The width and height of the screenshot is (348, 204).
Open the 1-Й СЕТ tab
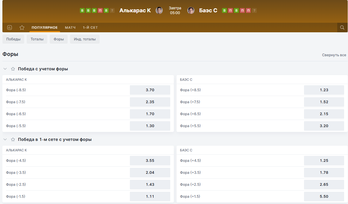(x=90, y=28)
